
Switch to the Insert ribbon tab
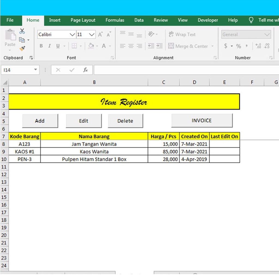(55, 20)
